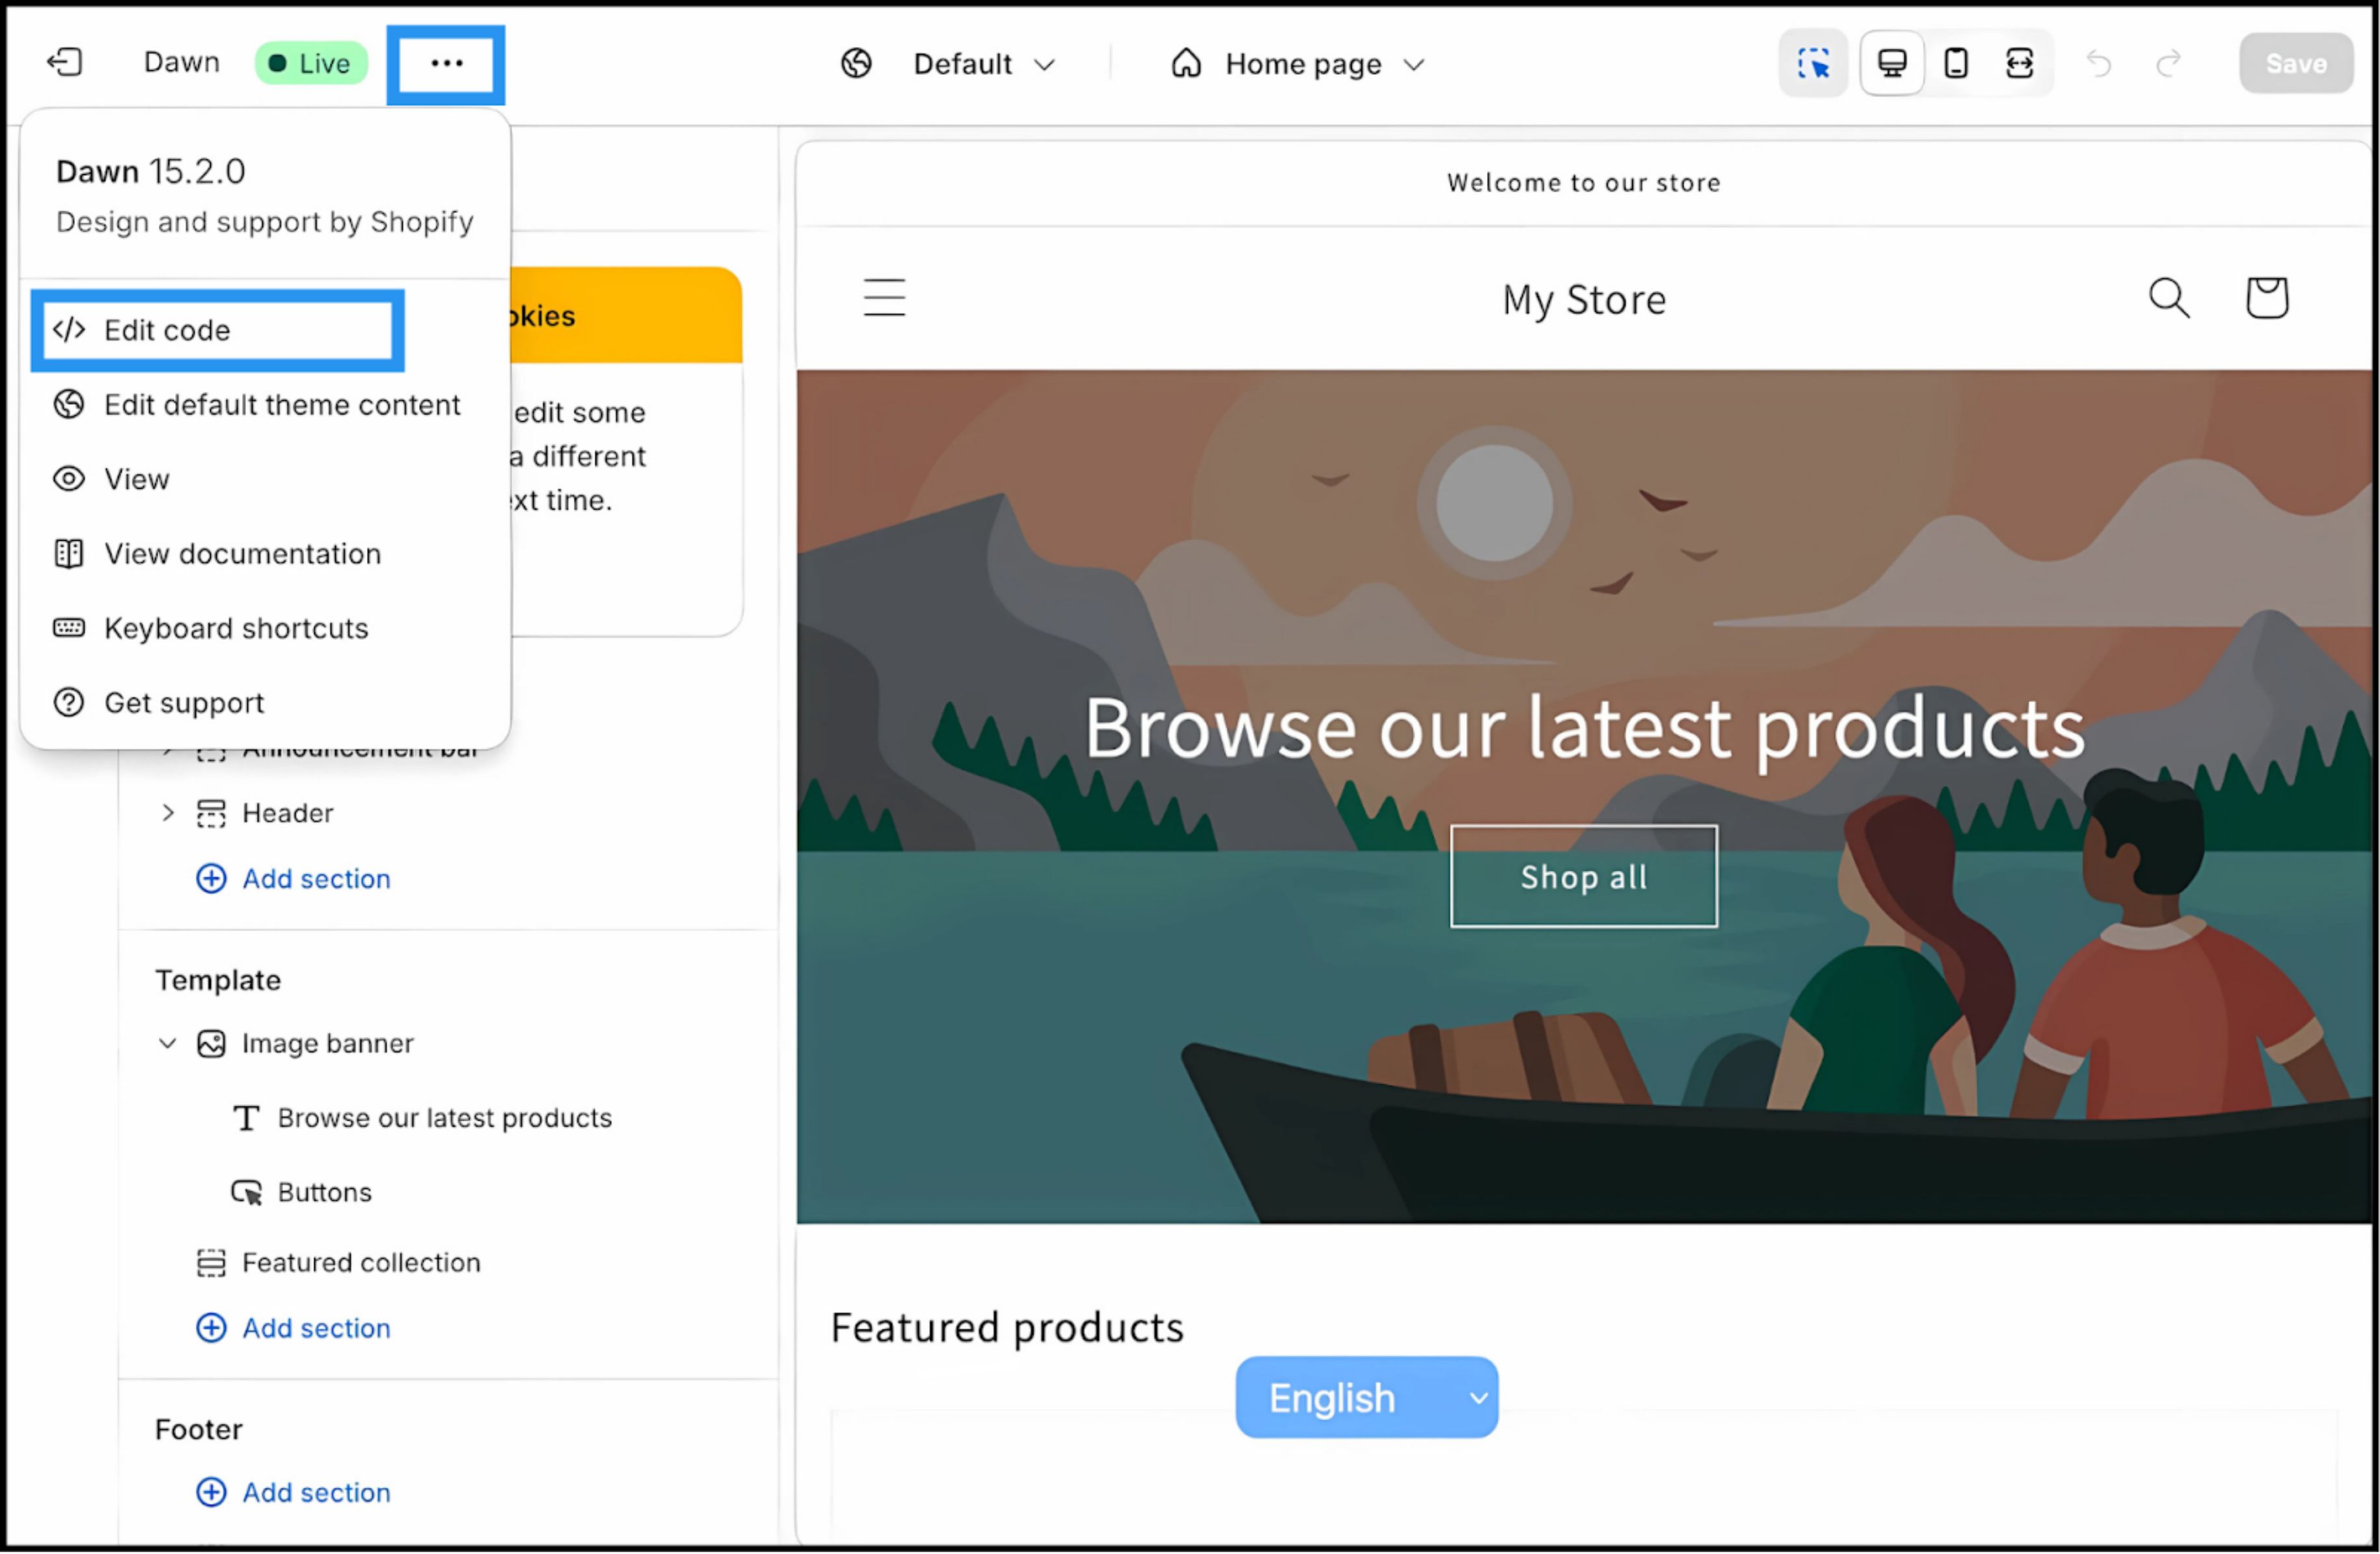
Task: Click the hamburger menu in the store preview
Action: point(884,297)
